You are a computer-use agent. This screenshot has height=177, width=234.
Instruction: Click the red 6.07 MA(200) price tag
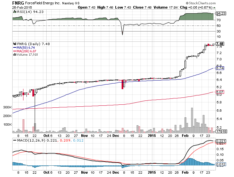pyautogui.click(x=220, y=92)
